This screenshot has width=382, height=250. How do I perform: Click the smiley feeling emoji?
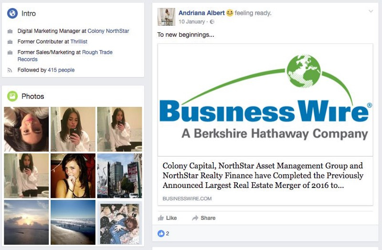click(230, 13)
